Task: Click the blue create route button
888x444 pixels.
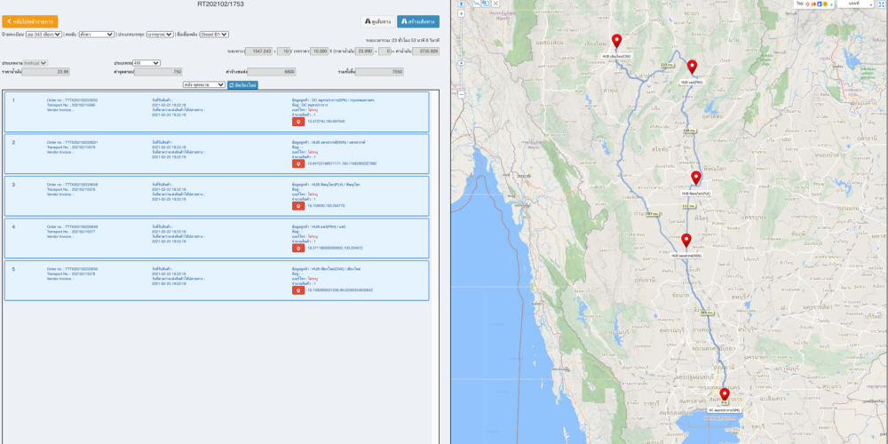Action: click(417, 20)
